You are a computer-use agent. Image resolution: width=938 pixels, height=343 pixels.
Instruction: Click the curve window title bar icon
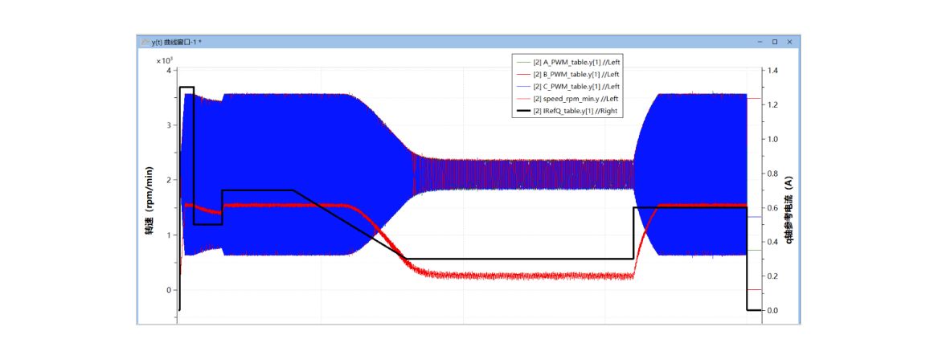145,42
